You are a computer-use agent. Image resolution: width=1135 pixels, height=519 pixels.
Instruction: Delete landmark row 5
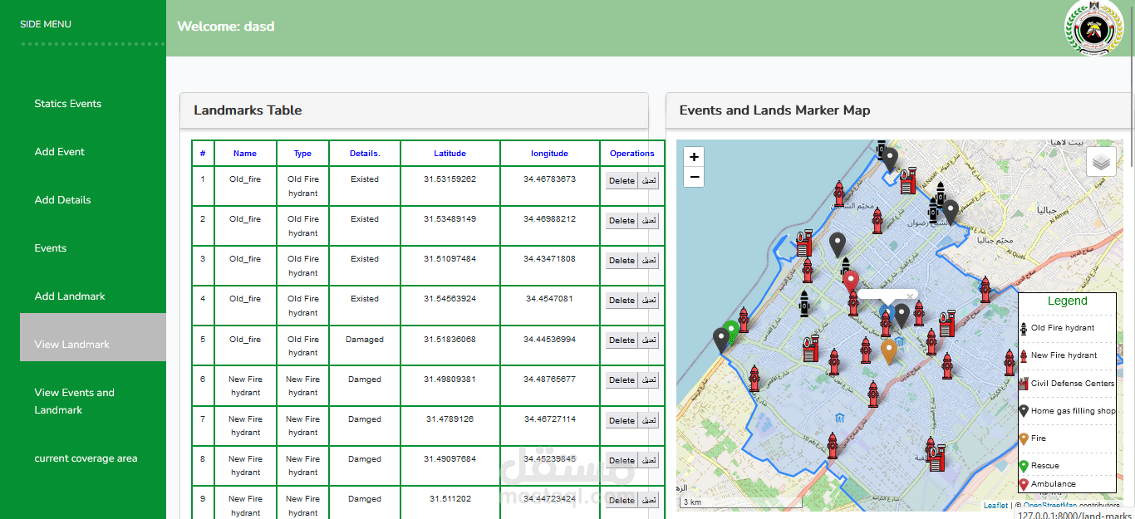click(622, 340)
